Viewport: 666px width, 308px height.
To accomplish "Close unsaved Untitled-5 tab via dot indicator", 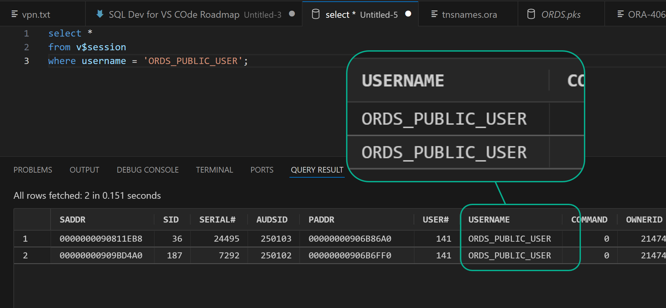I will [408, 14].
